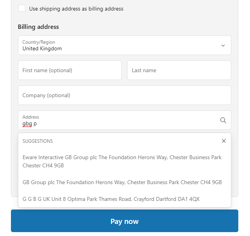Open the United Kingdom country dropdown
250x236 pixels.
[124, 45]
